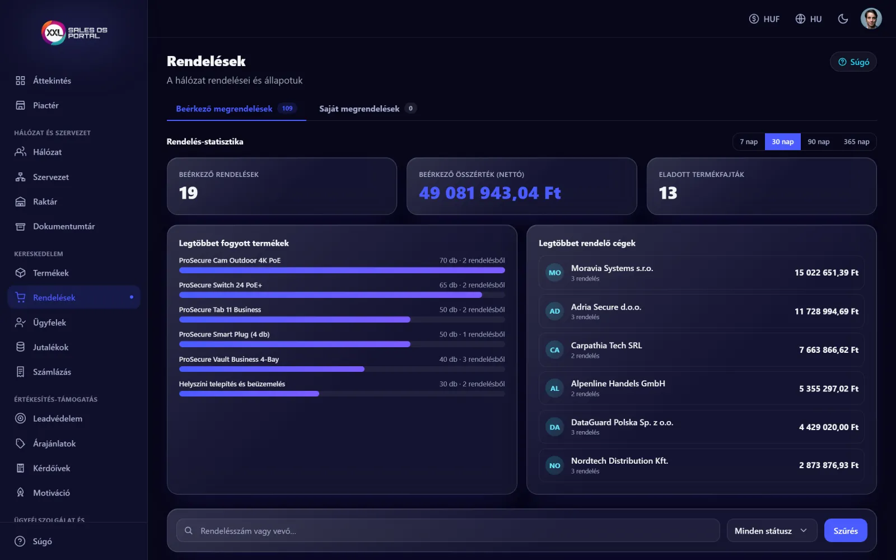This screenshot has width=896, height=560.
Task: Click the top-right Súgó button
Action: pyautogui.click(x=853, y=62)
